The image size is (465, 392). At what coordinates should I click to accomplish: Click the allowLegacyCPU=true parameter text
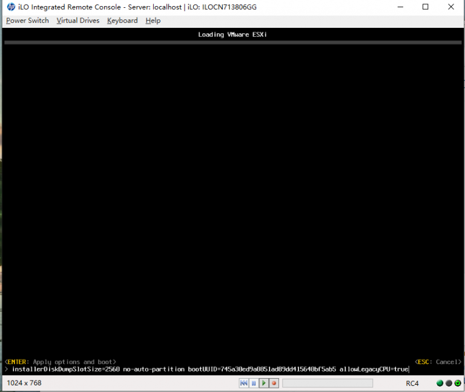(x=374, y=369)
